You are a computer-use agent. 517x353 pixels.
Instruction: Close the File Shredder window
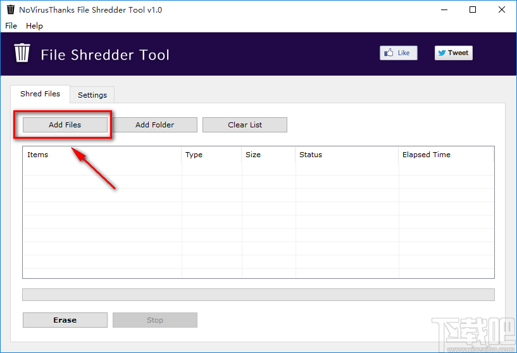(x=502, y=10)
